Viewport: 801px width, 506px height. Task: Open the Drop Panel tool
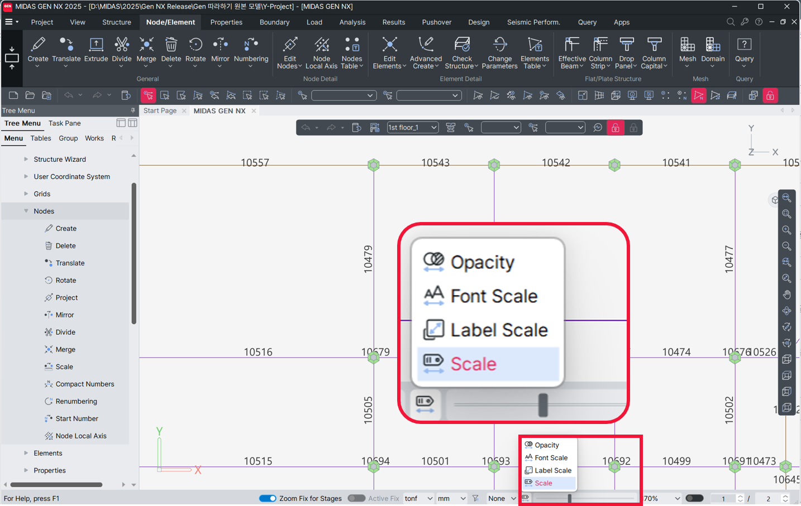point(626,53)
